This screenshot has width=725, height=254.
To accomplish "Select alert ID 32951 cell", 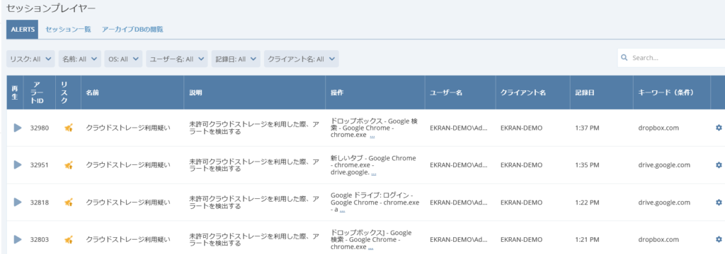I will [40, 164].
